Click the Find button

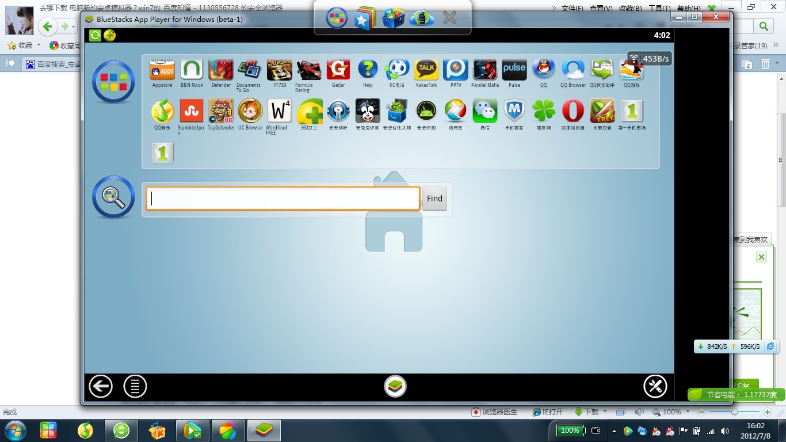coord(434,199)
